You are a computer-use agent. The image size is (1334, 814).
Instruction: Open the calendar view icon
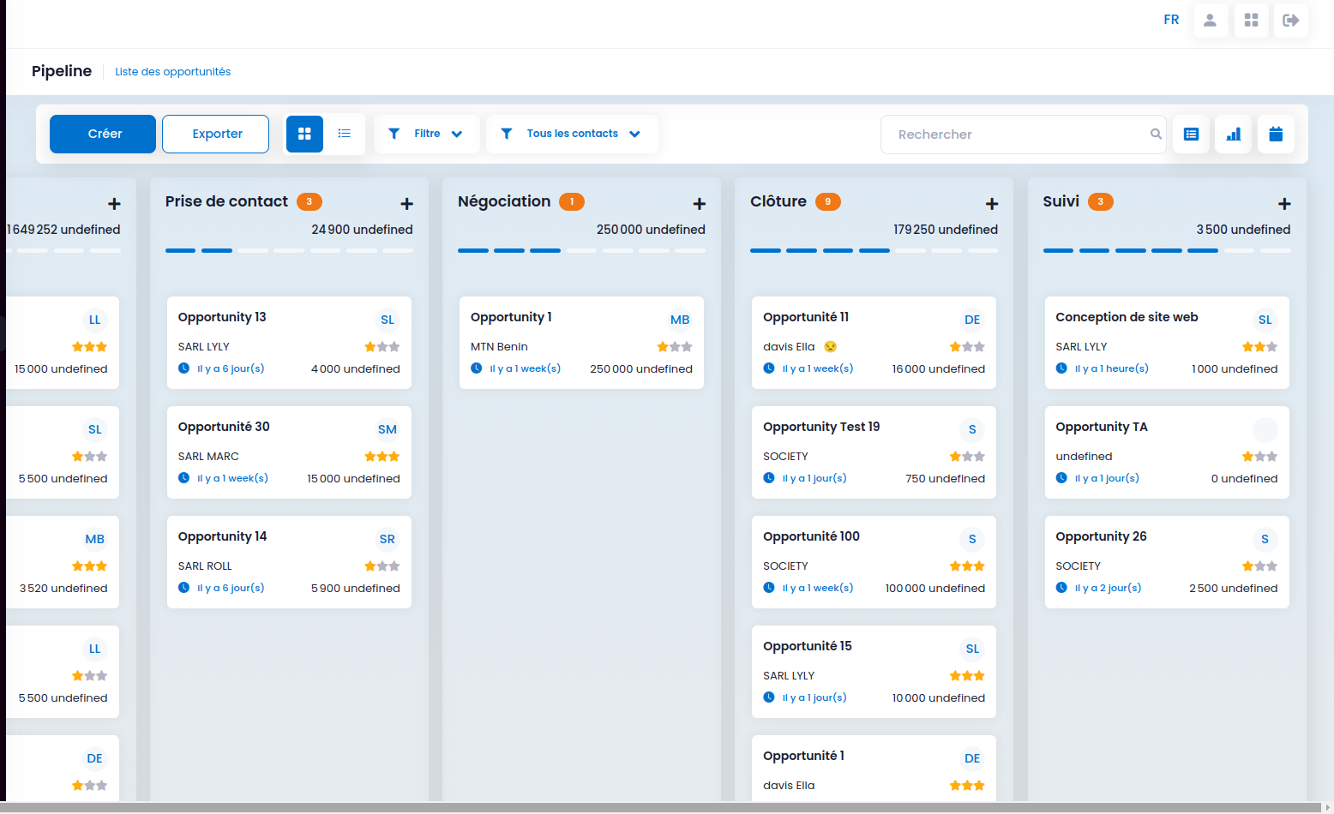(x=1276, y=135)
